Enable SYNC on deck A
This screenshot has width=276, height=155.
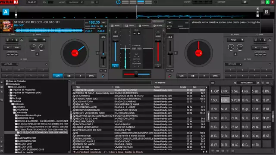pos(91,76)
